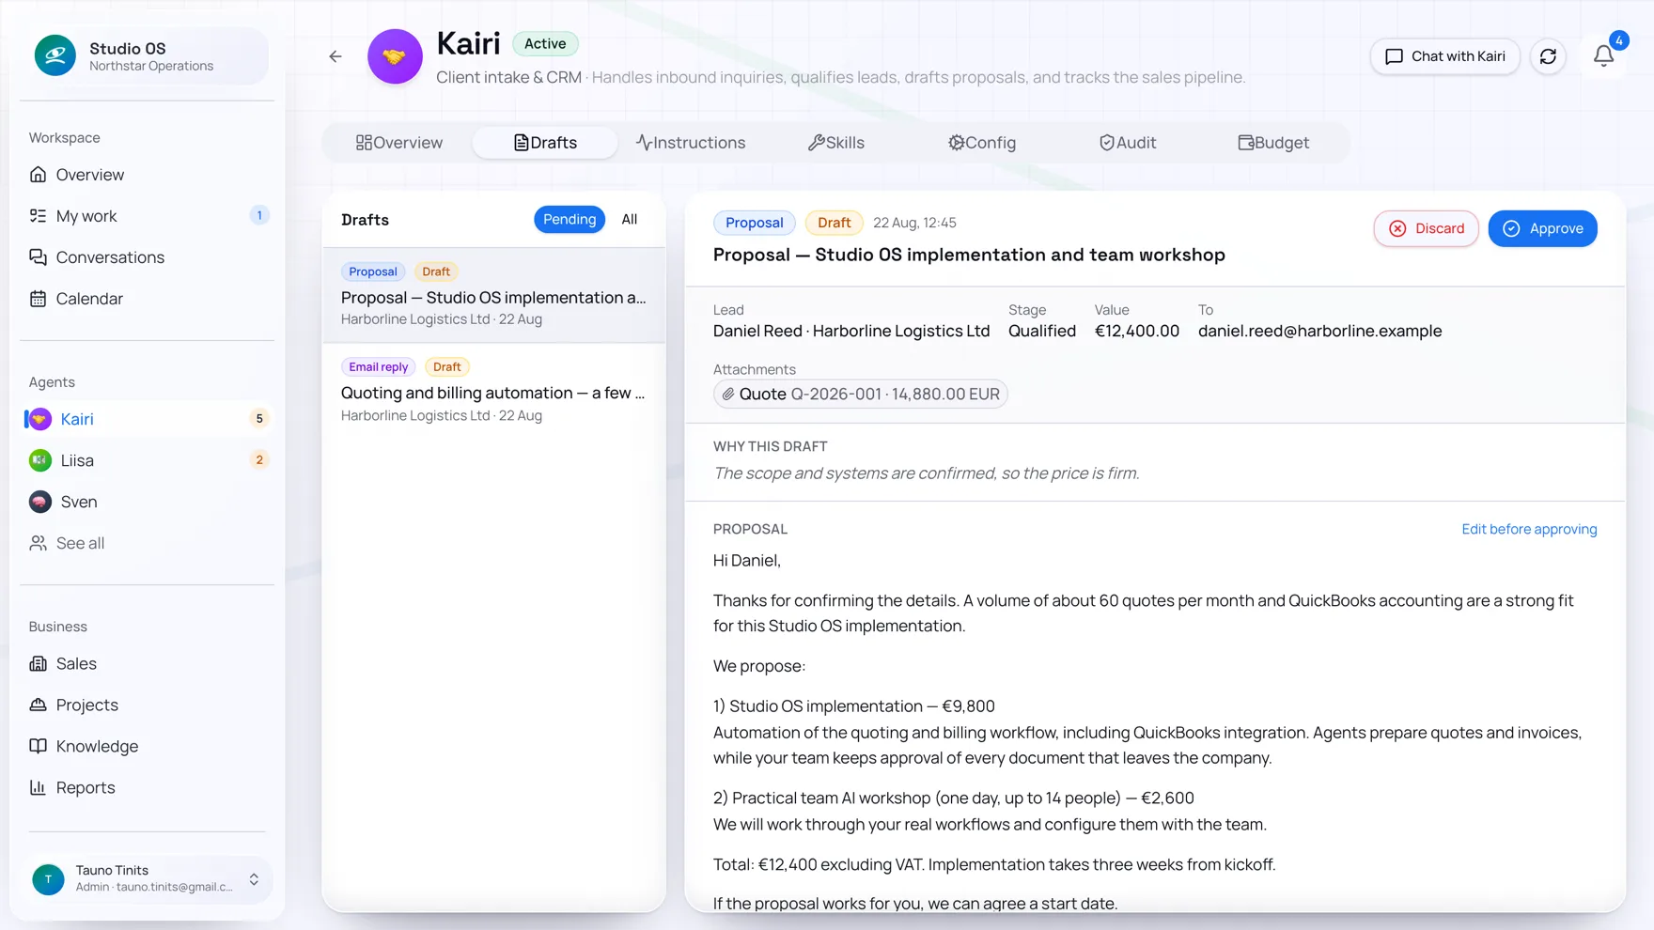Click the Active status badge
This screenshot has height=930, width=1654.
click(545, 43)
